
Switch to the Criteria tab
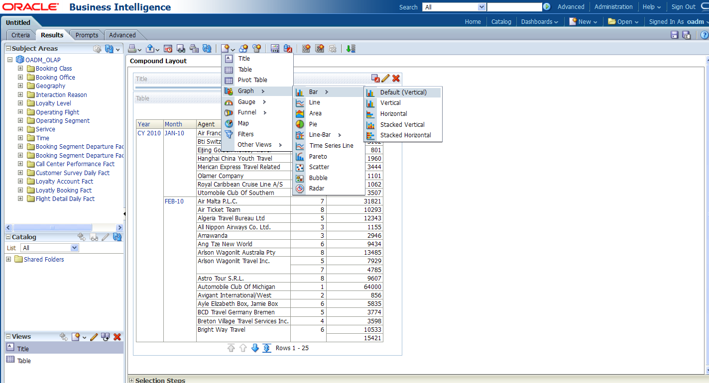(20, 35)
